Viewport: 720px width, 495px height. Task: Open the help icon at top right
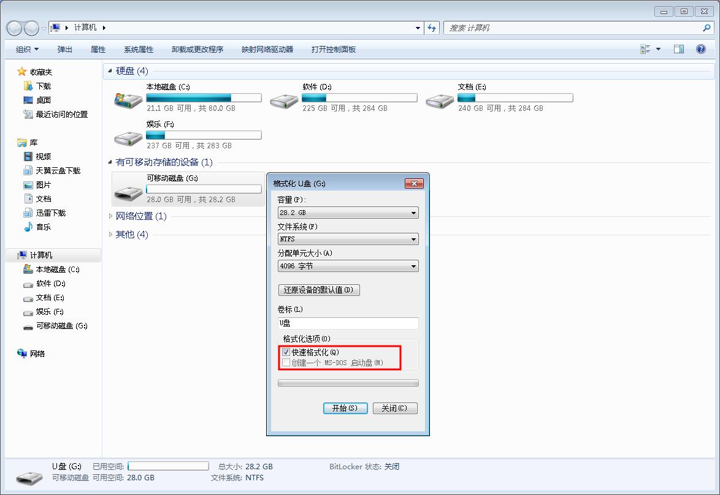coord(700,49)
